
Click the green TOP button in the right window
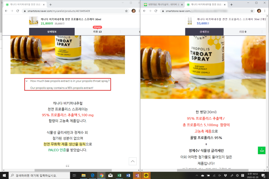[262, 150]
